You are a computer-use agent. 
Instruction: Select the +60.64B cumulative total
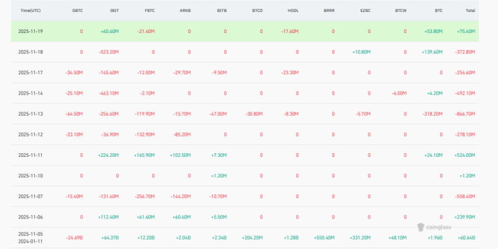pyautogui.click(x=467, y=237)
